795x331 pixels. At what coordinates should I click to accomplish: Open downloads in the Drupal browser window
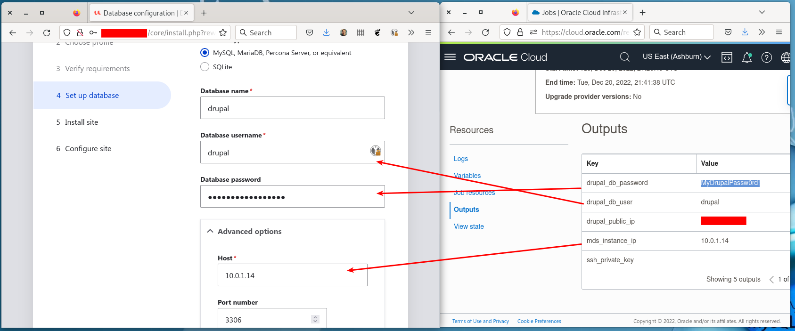pyautogui.click(x=326, y=32)
